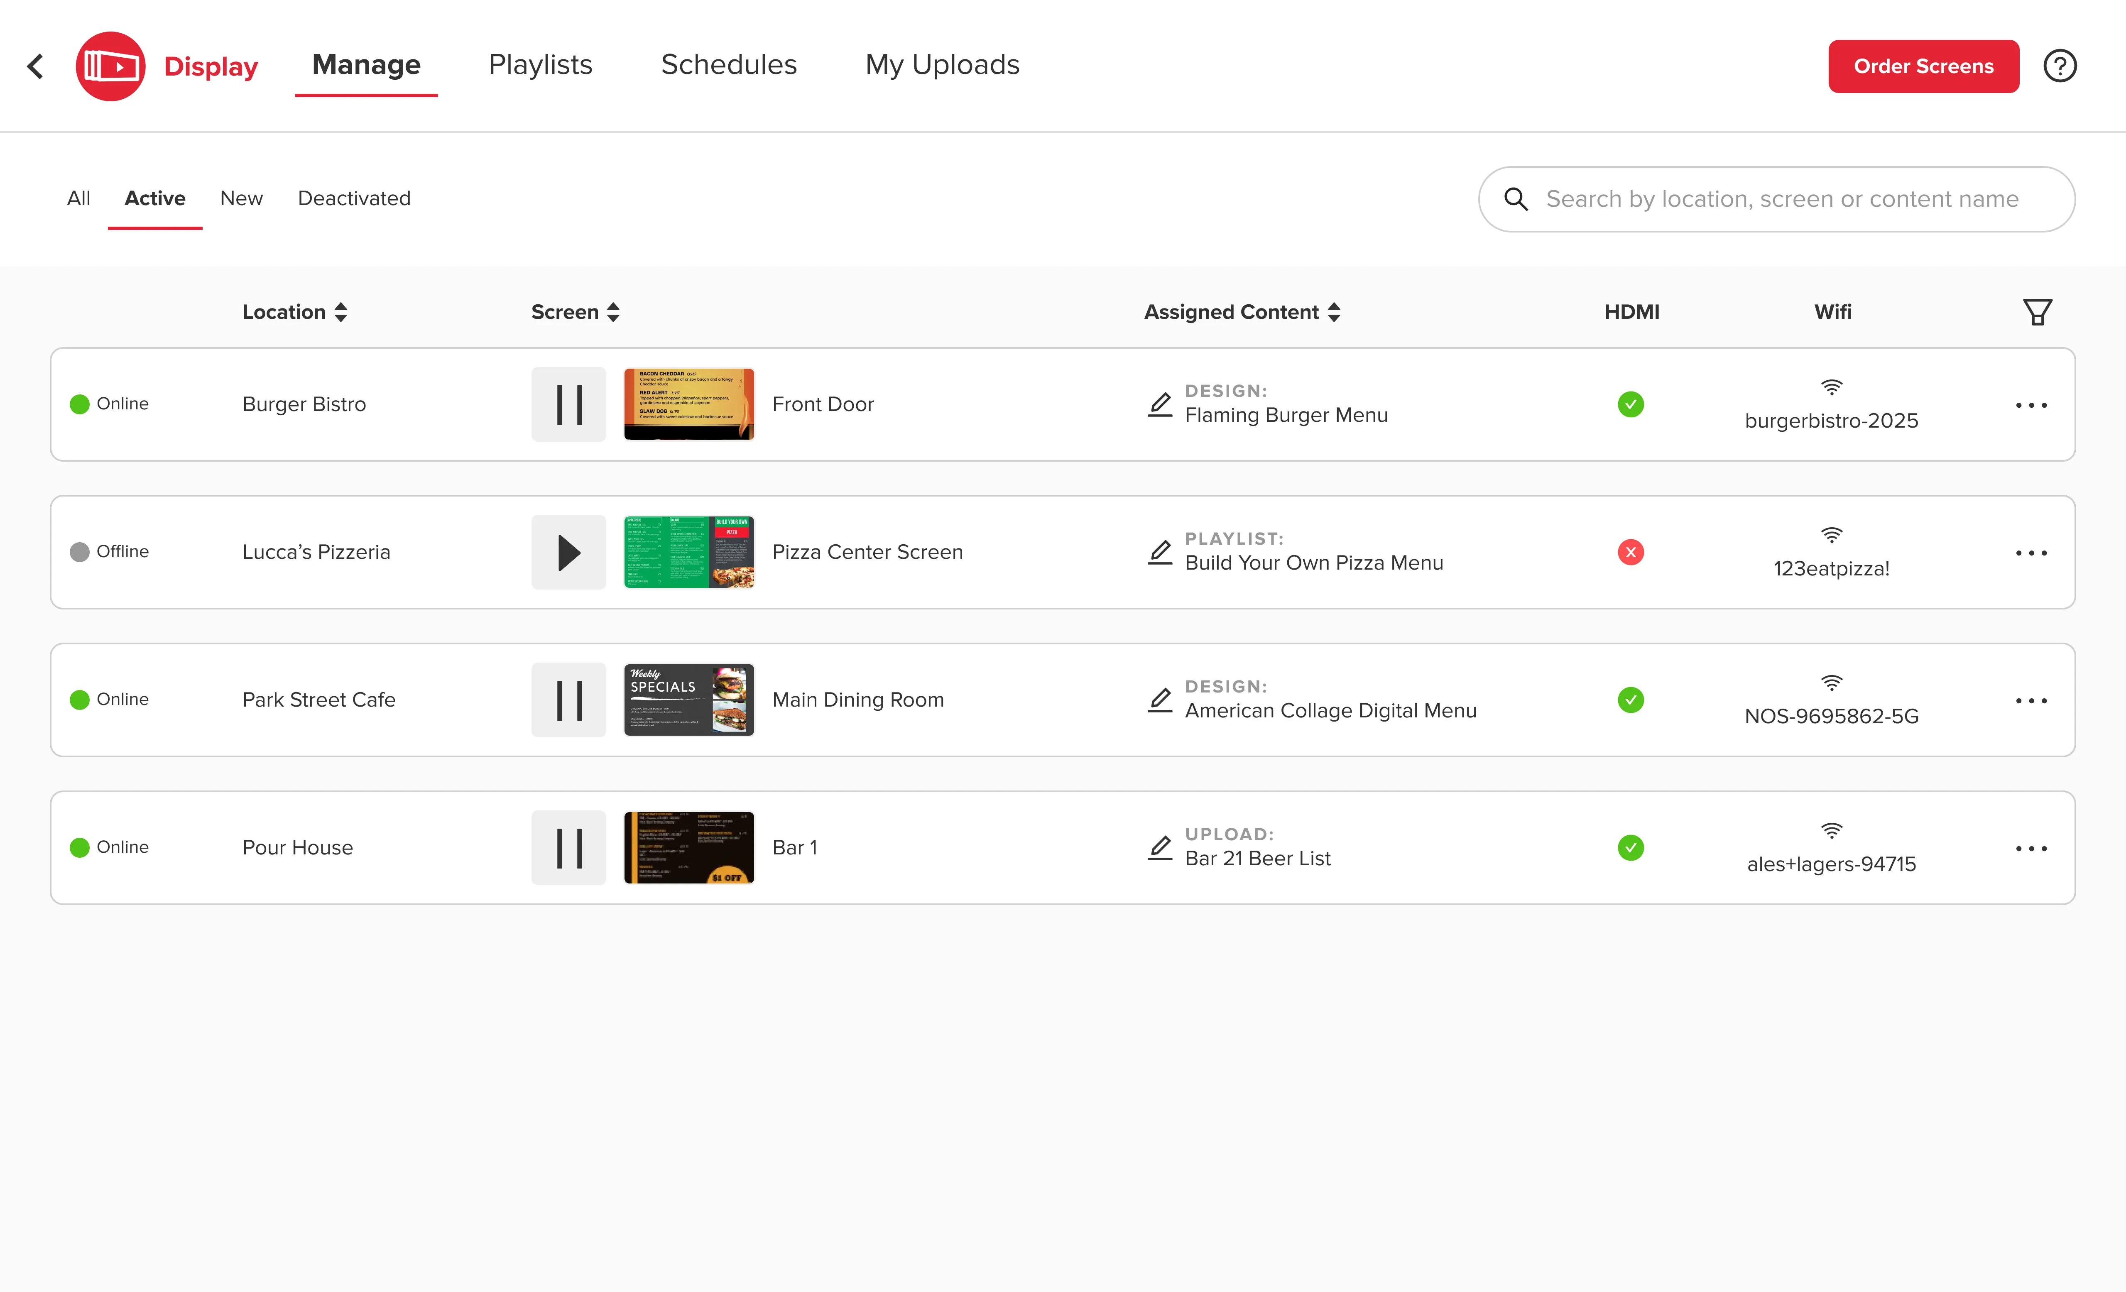Open three-dot menu for Burger Bistro row
2126x1292 pixels.
tap(2031, 405)
